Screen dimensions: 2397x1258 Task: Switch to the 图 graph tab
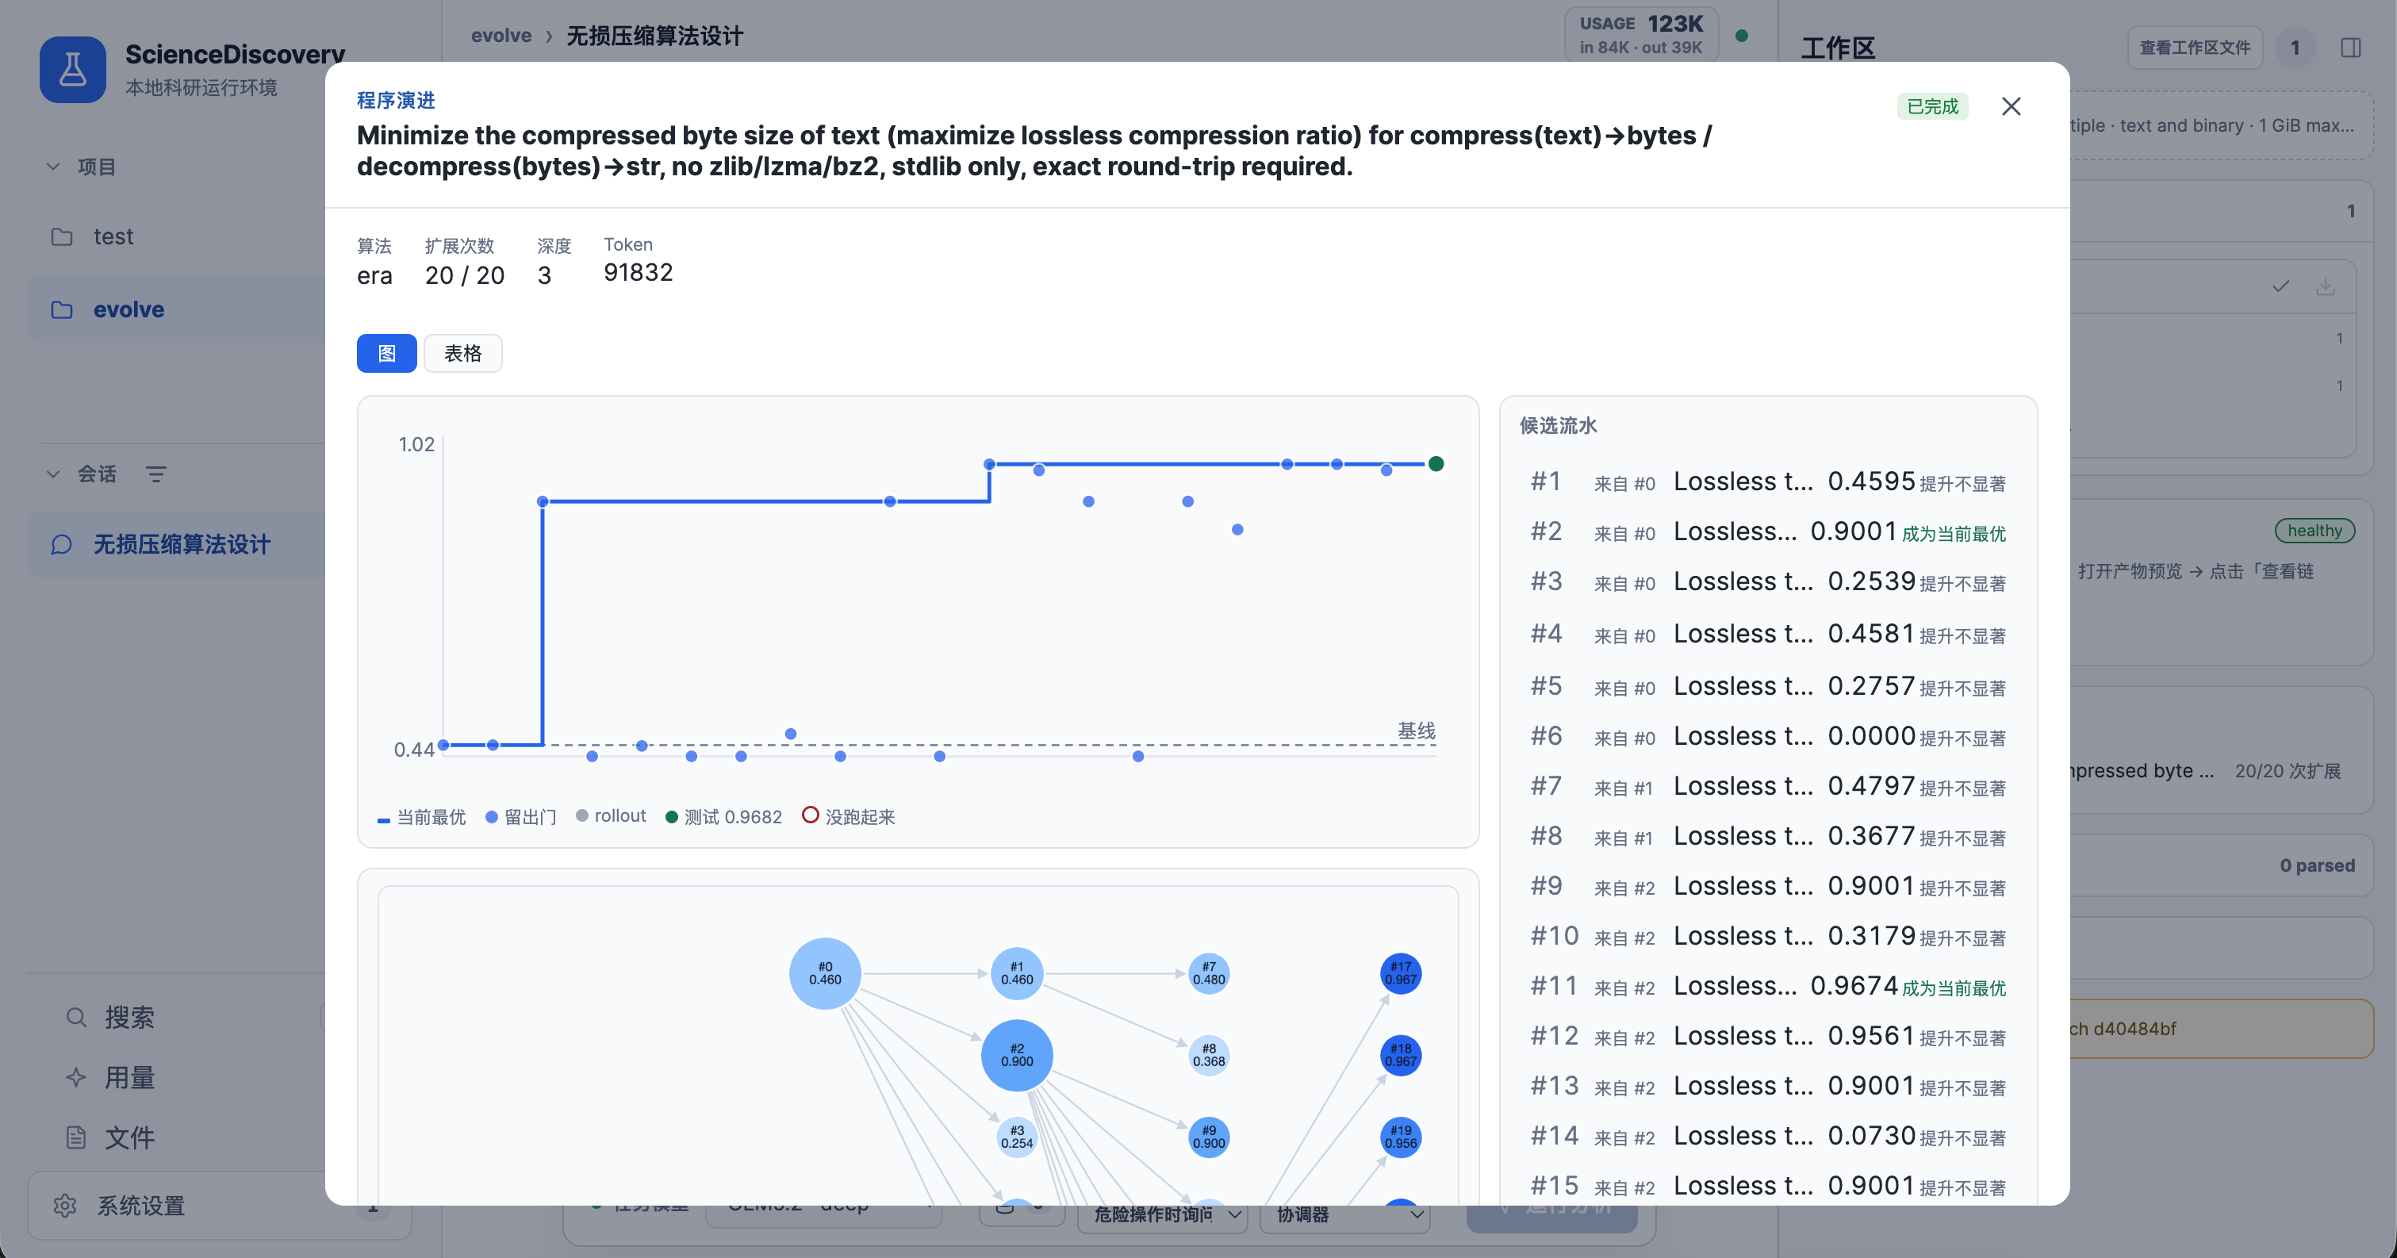(x=386, y=354)
